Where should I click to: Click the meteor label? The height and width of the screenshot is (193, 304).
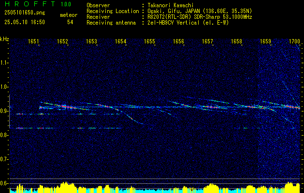click(69, 15)
